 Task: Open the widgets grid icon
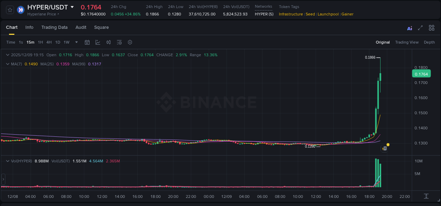pos(431,27)
